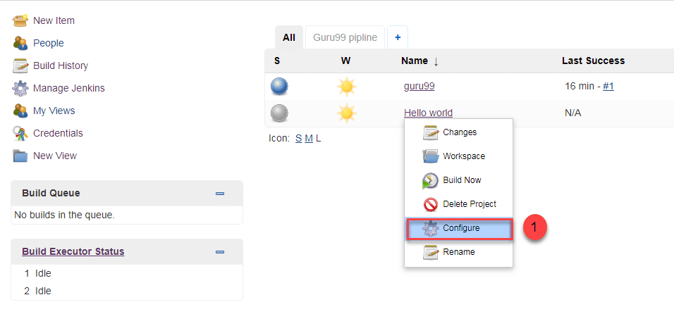This screenshot has width=674, height=314.
Task: Click the New Item icon in sidebar
Action: [20, 20]
